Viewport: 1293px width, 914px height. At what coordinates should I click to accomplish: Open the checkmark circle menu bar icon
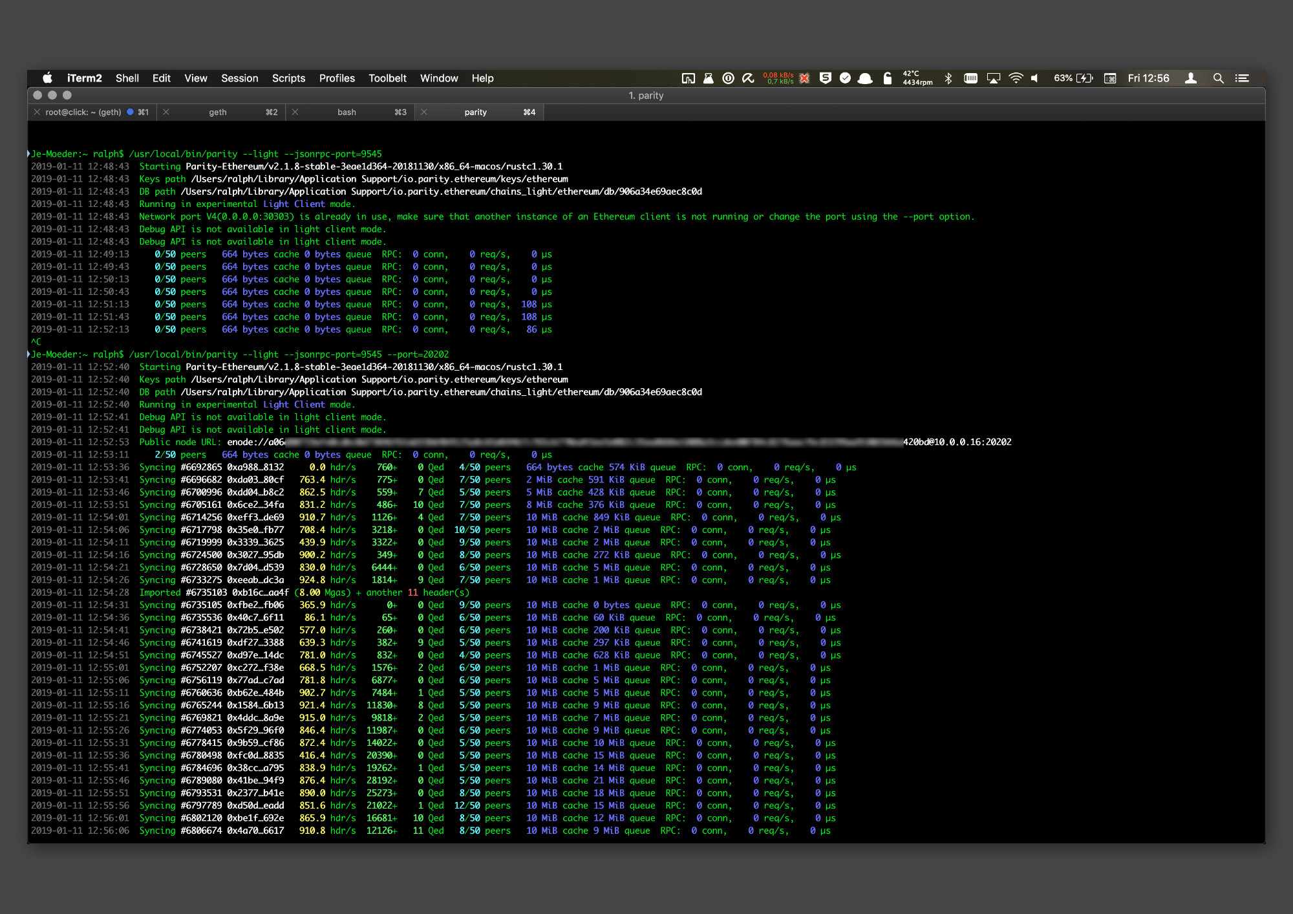pyautogui.click(x=845, y=78)
